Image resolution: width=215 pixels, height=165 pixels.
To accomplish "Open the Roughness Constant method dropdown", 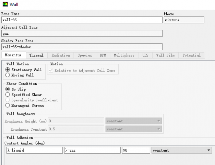I will click(x=133, y=129).
